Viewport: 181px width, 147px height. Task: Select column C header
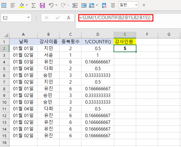click(70, 34)
